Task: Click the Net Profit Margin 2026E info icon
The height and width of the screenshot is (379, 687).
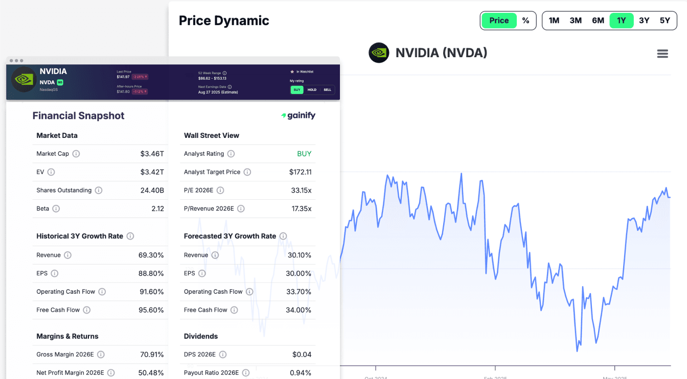Action: coord(111,373)
